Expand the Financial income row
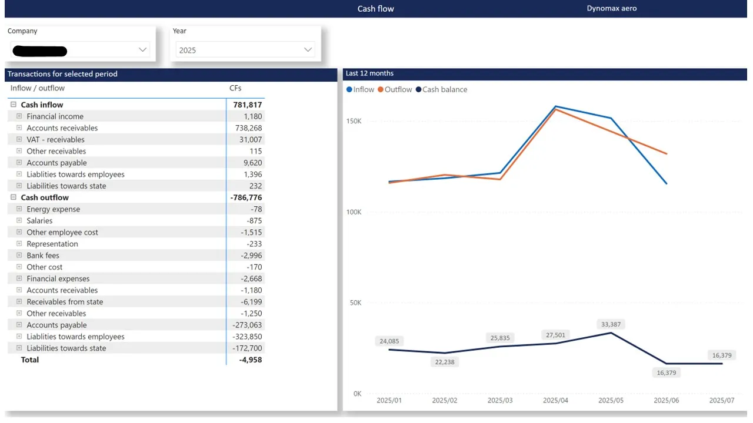Screen dimensions: 753x423 19,116
